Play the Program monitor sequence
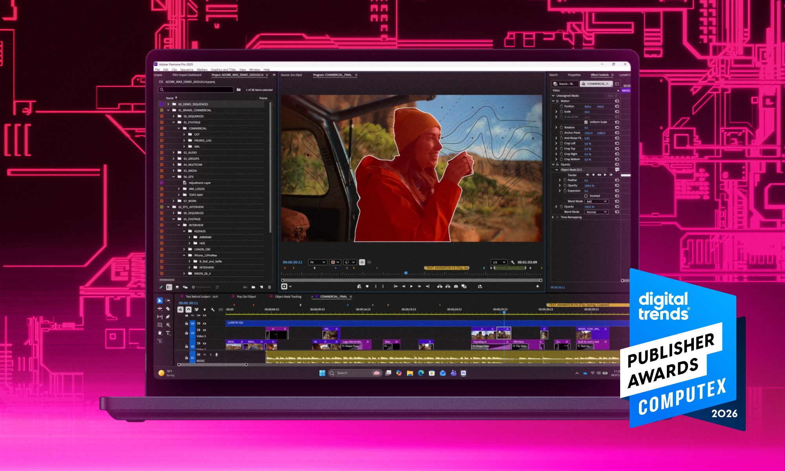Image resolution: width=785 pixels, height=471 pixels. 411,287
